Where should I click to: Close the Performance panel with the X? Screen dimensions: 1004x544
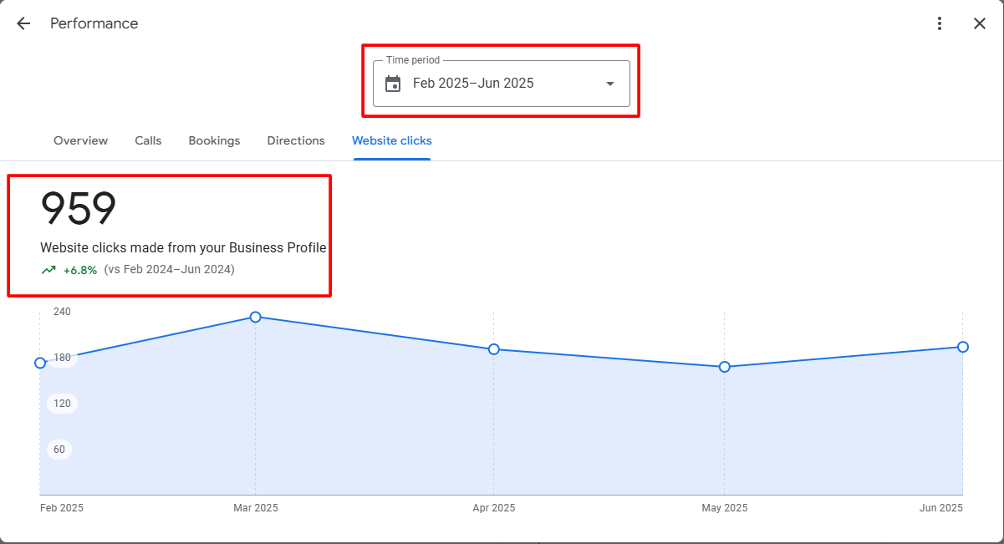[980, 23]
